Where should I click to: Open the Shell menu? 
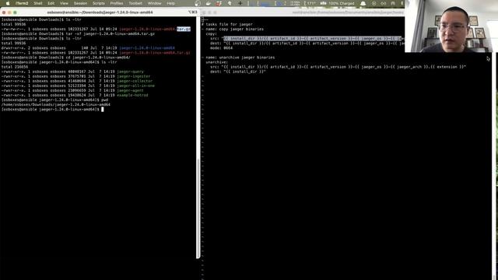38,3
